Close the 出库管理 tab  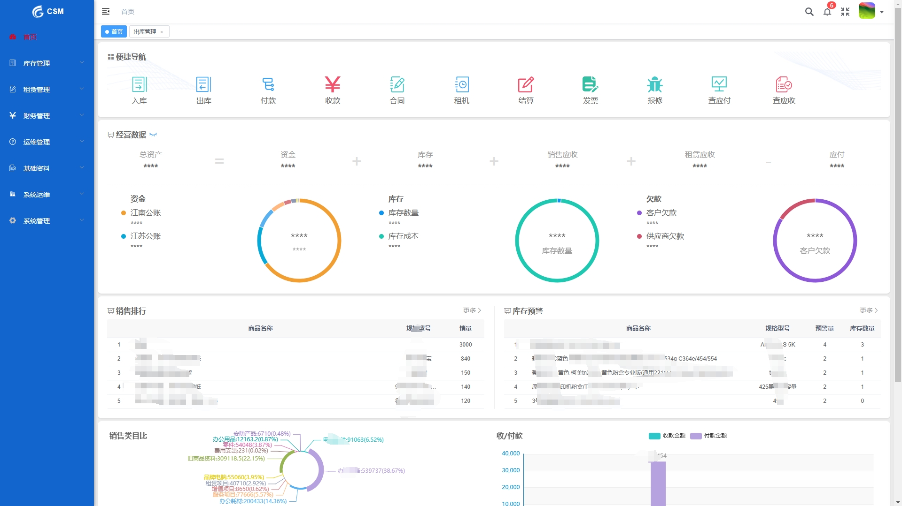(x=162, y=32)
